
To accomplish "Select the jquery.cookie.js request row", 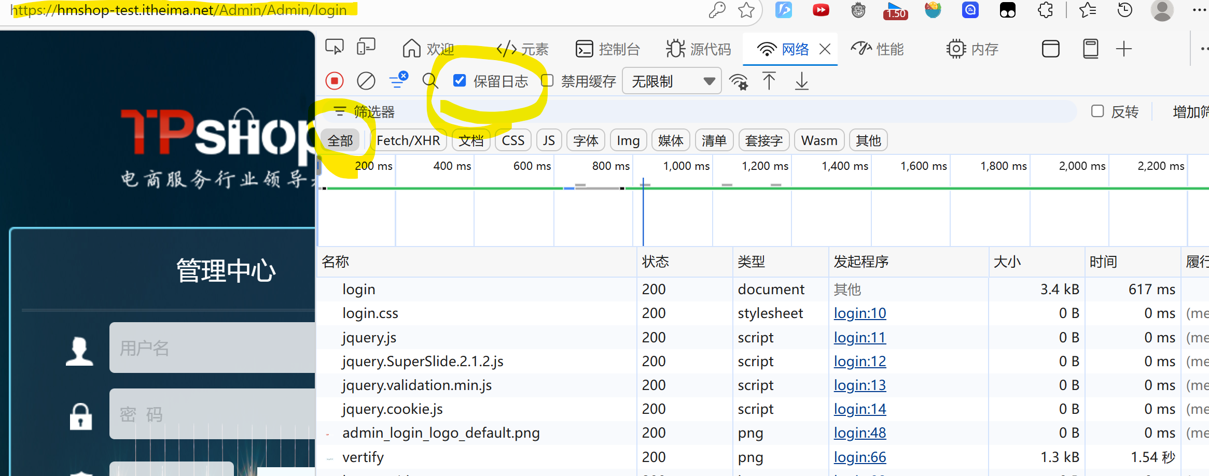I will (x=762, y=409).
